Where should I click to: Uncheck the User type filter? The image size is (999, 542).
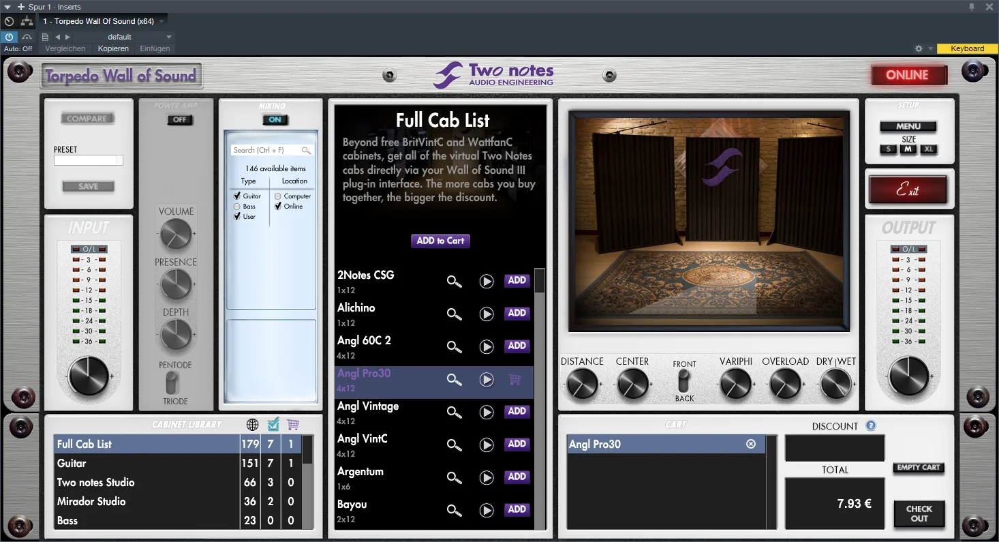pyautogui.click(x=237, y=216)
